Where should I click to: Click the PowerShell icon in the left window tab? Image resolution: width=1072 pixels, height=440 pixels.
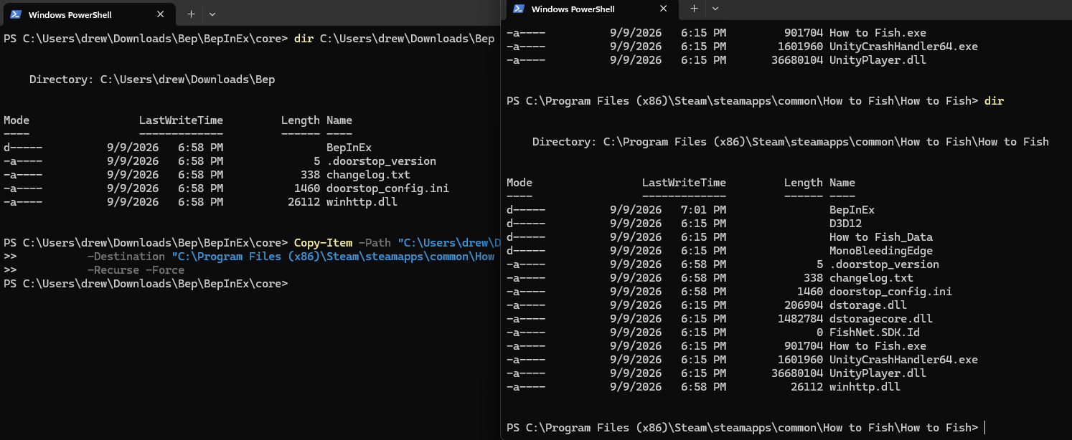(x=15, y=14)
